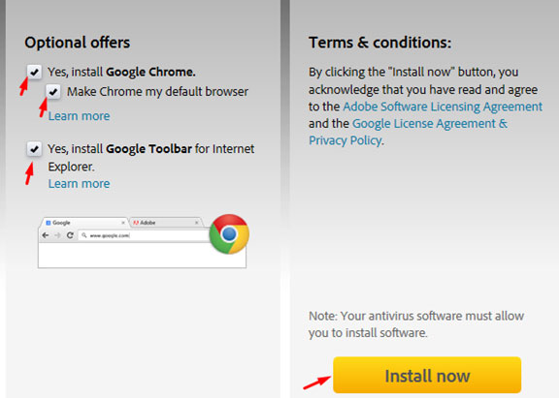
Task: Click the magnifier icon in the address bar
Action: point(84,235)
